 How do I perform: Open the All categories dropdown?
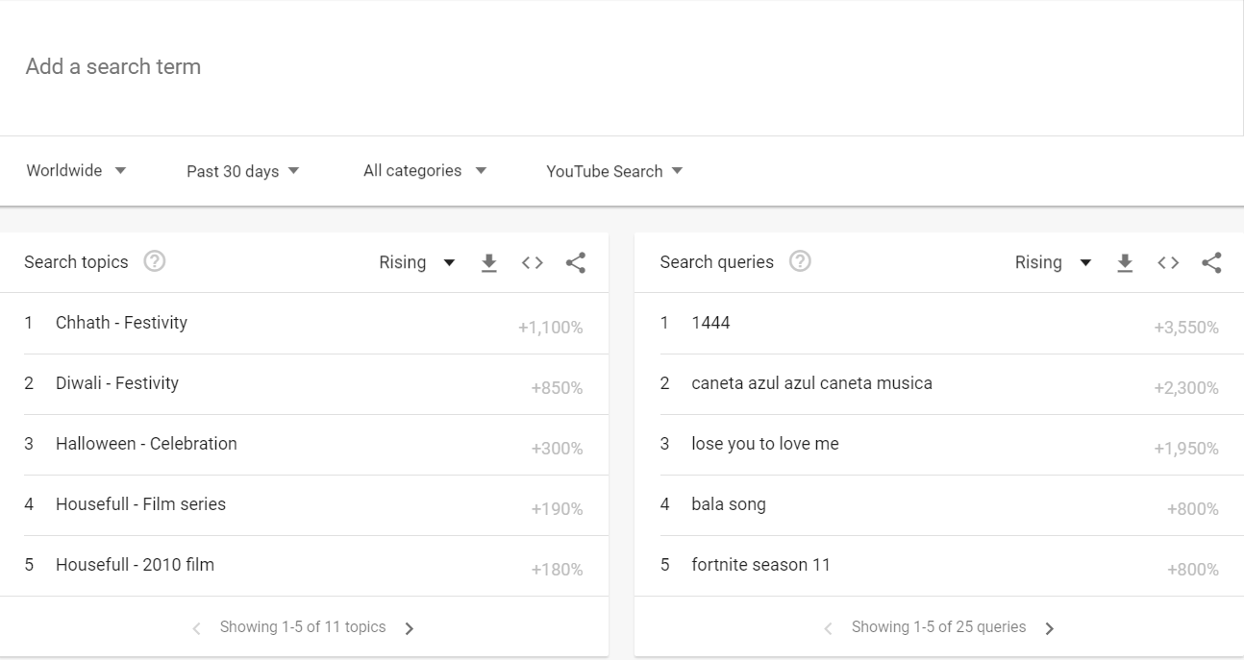point(424,171)
